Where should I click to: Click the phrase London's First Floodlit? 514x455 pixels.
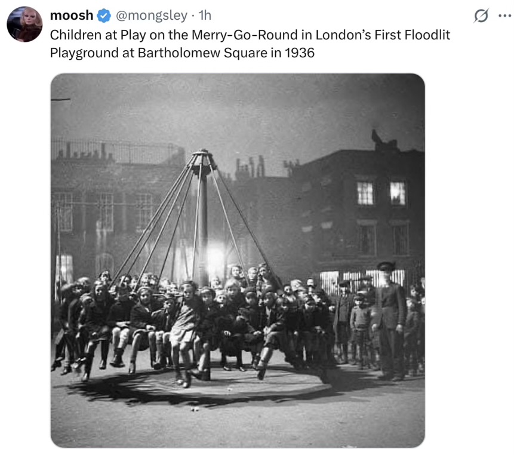click(383, 35)
